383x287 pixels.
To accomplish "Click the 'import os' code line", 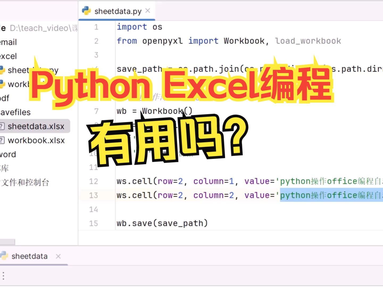I will point(139,27).
